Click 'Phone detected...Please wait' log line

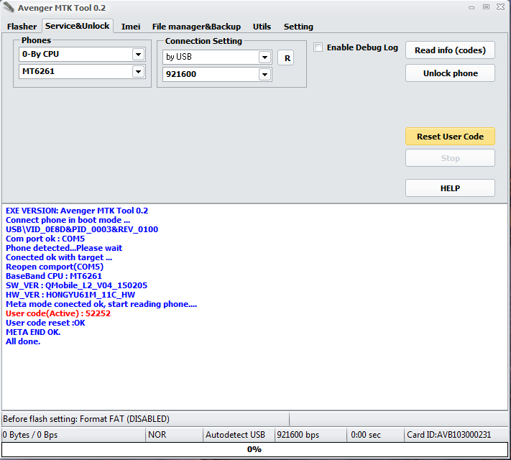64,248
